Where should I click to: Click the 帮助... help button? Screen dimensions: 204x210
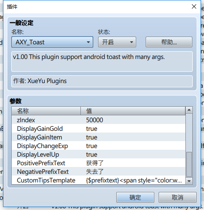coord(169,42)
